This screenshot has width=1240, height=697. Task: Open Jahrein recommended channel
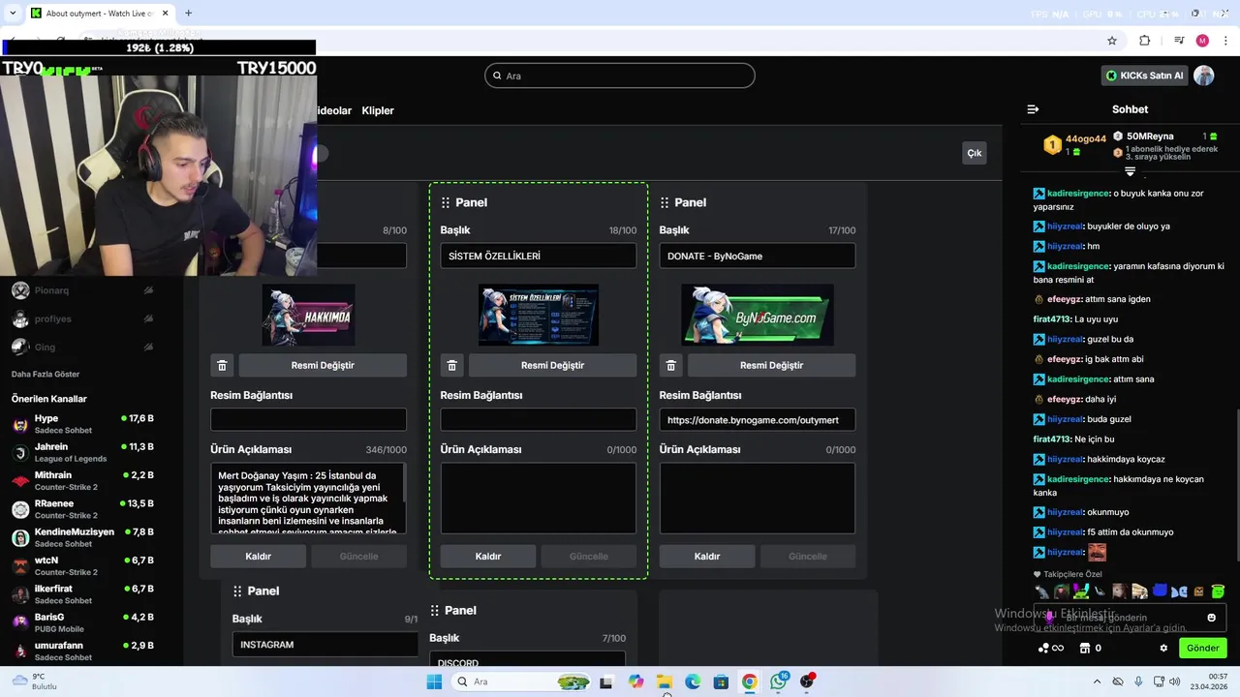click(x=91, y=452)
